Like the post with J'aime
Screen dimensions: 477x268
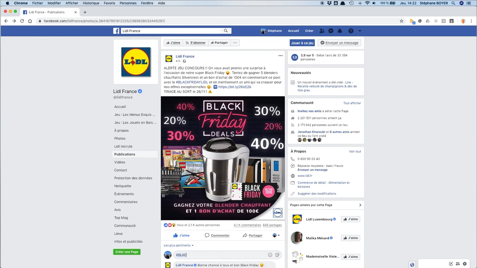coord(181,235)
